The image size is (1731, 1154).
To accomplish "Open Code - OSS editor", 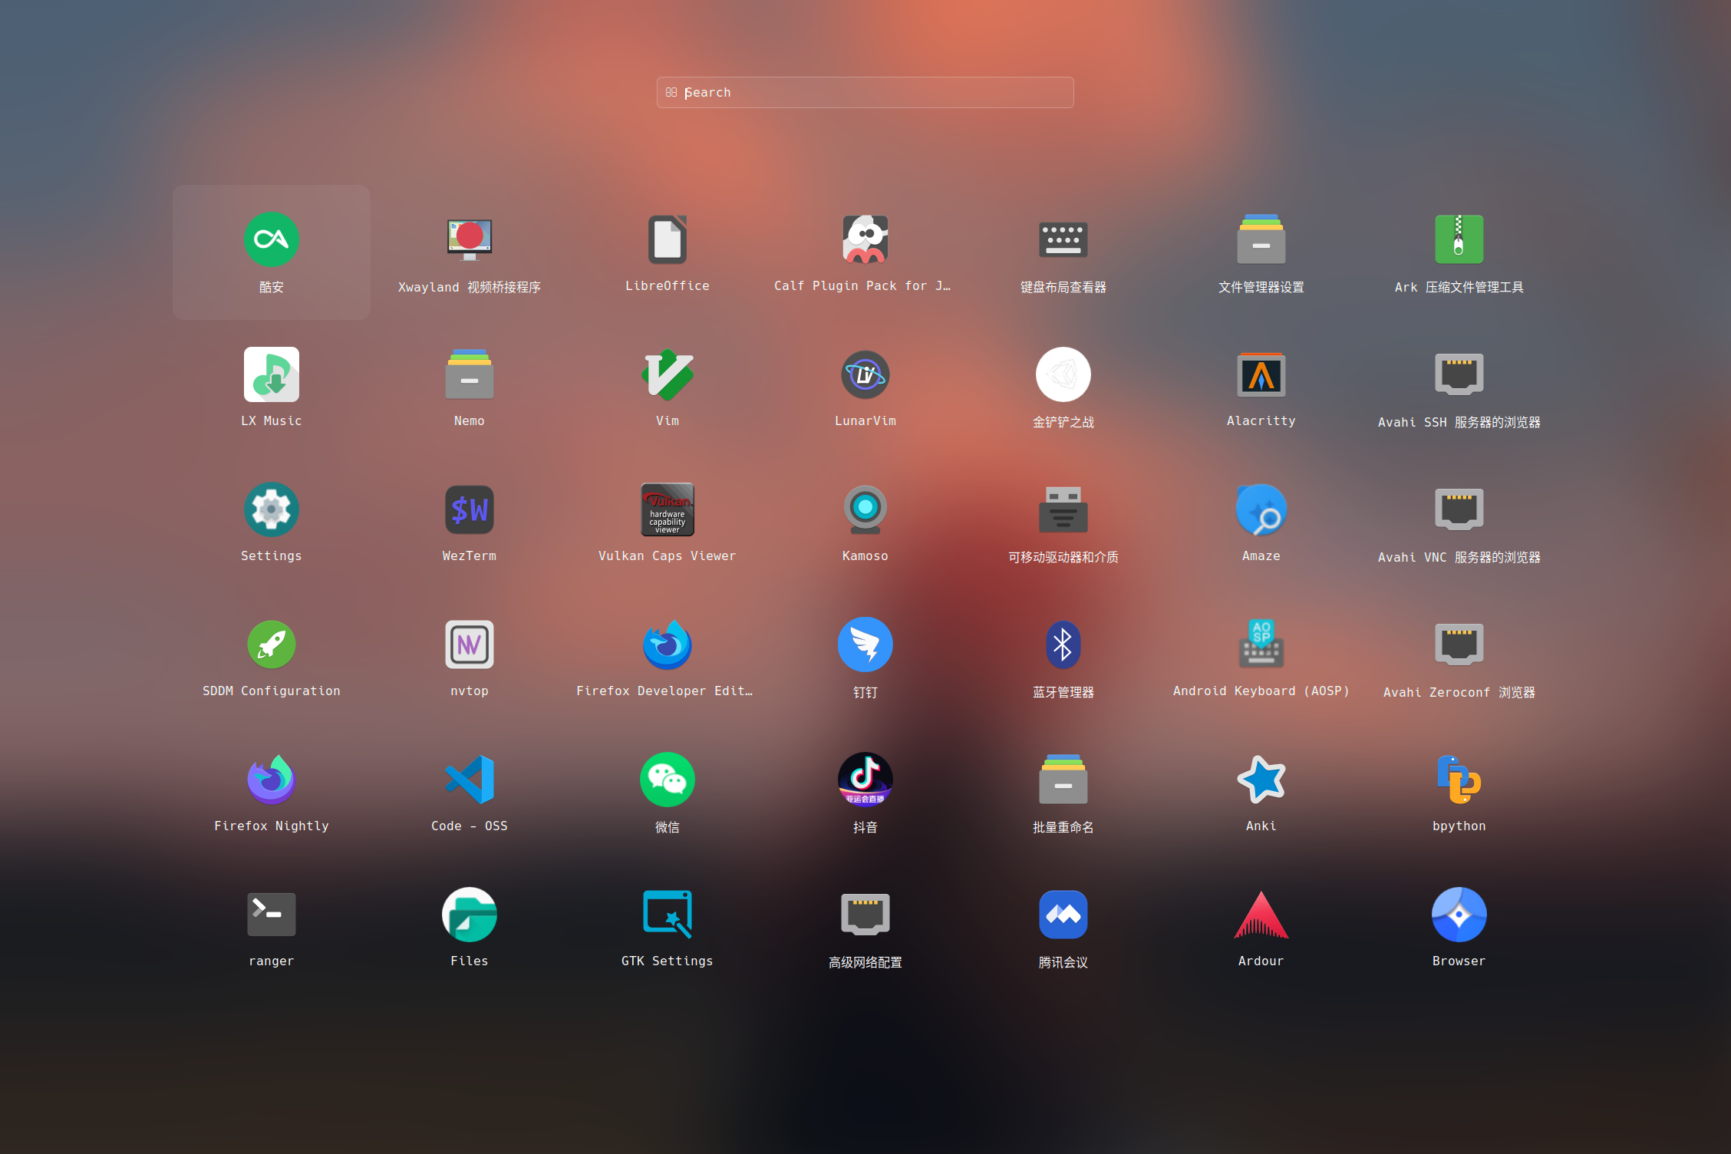I will pos(469,780).
